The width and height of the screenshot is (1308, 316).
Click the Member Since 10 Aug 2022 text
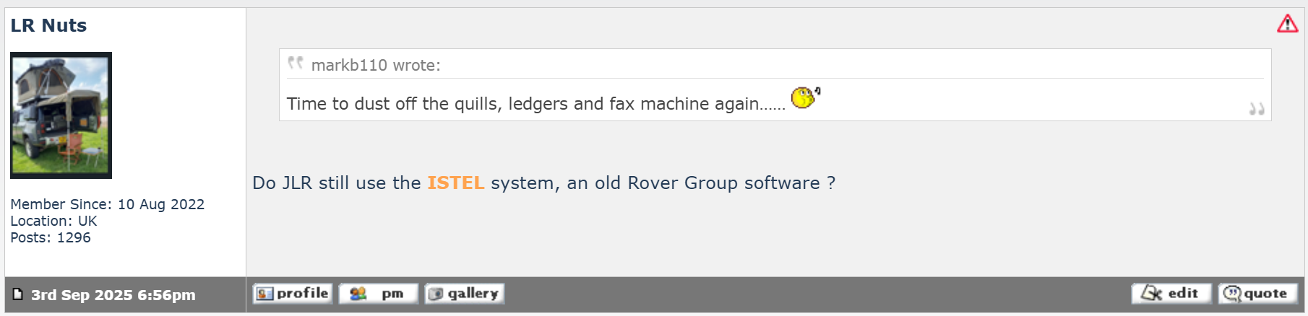(107, 204)
